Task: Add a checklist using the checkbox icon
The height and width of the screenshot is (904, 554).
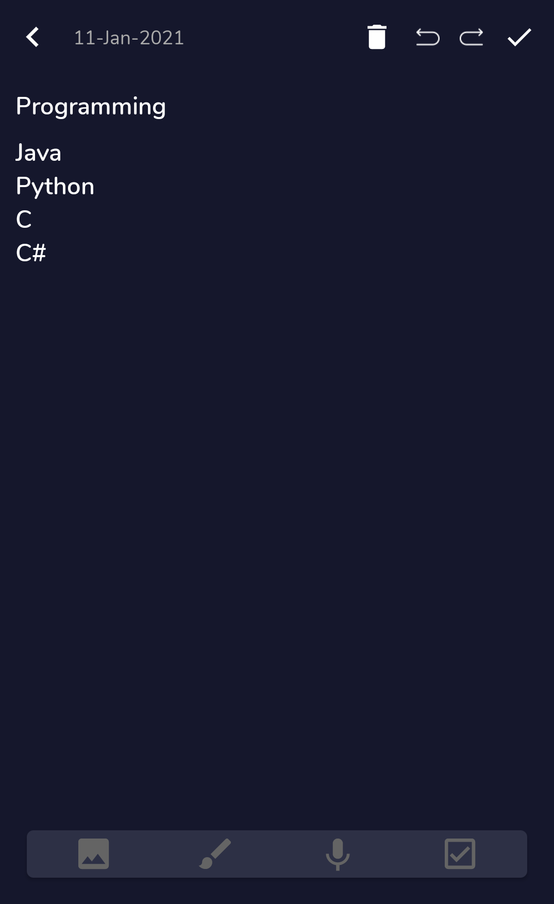Action: click(460, 854)
